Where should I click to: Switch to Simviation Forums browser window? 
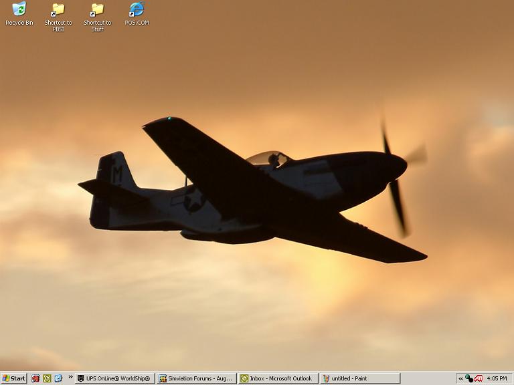(196, 378)
